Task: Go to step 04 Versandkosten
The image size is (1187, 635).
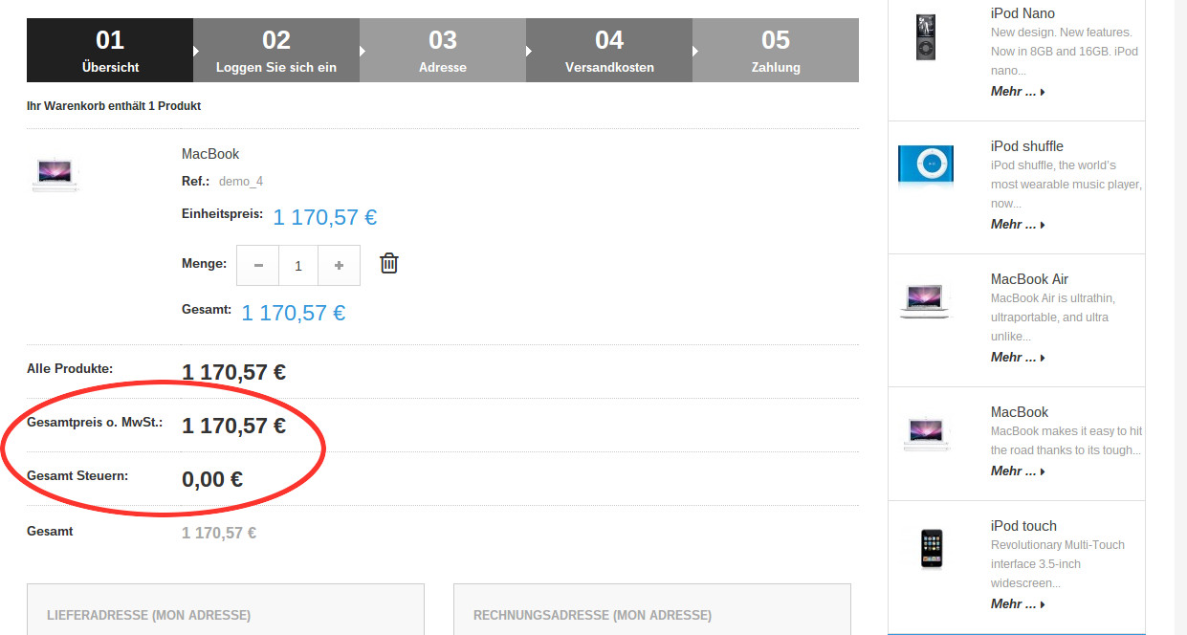Action: [609, 51]
